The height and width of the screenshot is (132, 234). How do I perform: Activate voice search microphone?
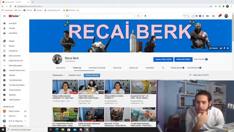145,16
